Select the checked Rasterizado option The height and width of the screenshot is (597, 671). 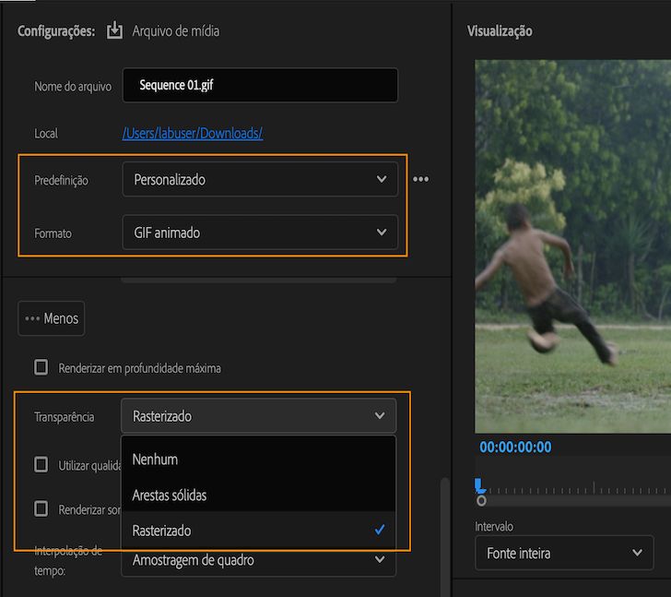(x=258, y=531)
